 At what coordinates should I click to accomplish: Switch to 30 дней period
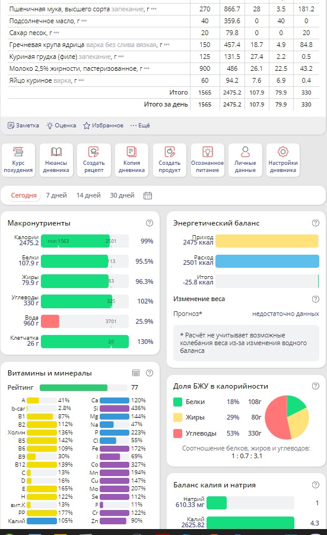coord(122,196)
